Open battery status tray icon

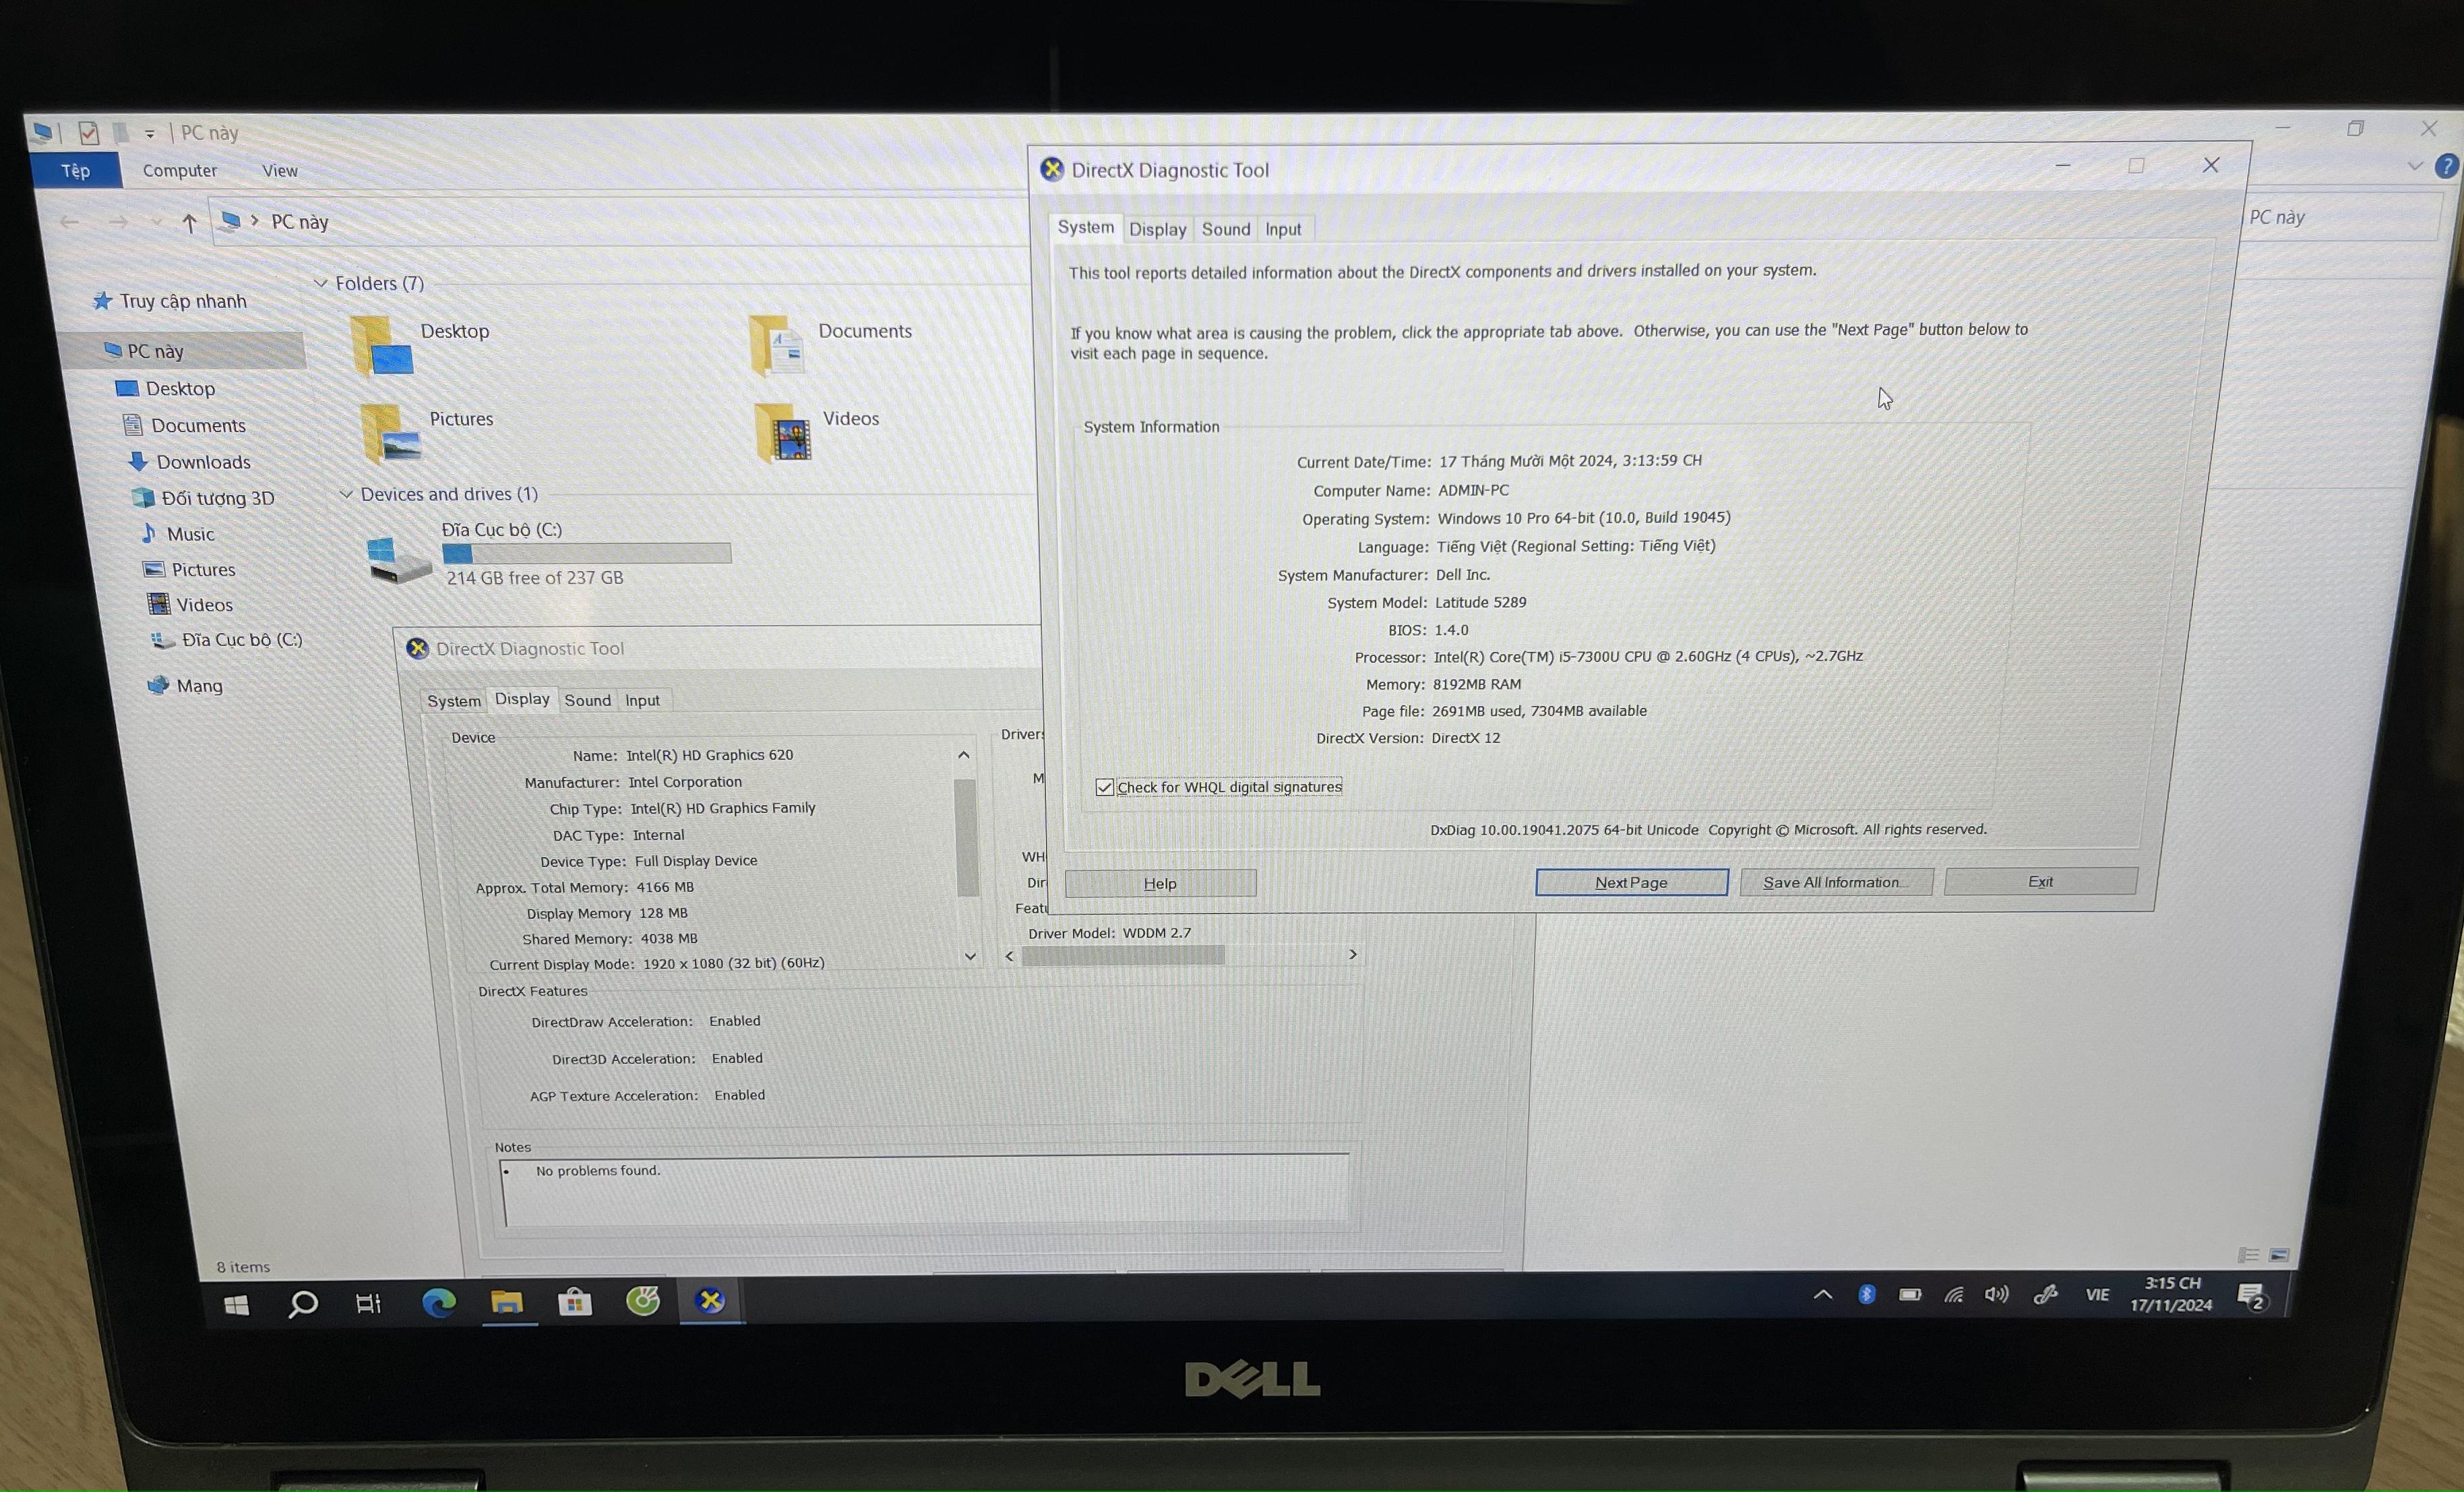tap(1910, 1295)
